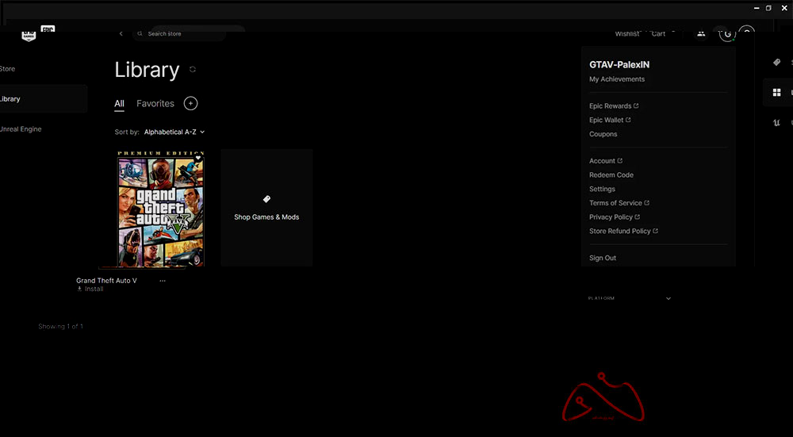793x437 pixels.
Task: Click the search magnifier icon
Action: 140,34
